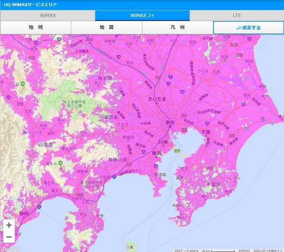
Task: Zoom in the map with plus button
Action: pos(9,225)
